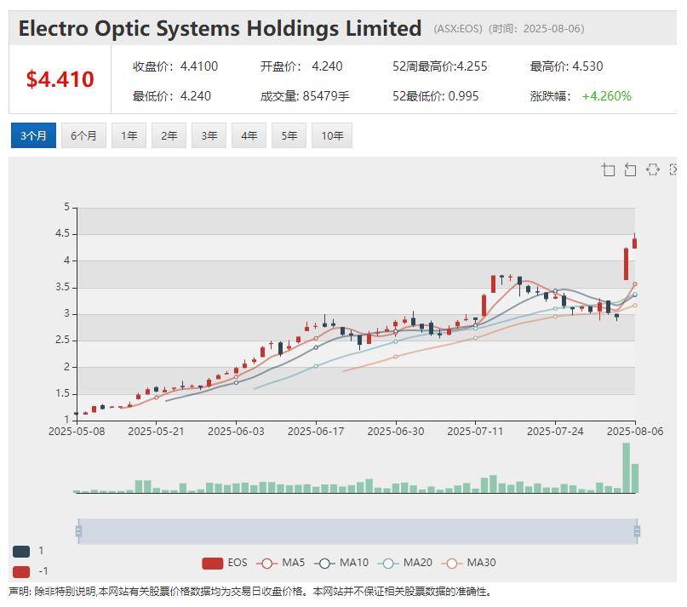Click the 2025-06-03 x-axis date label
Screen dimensions: 687x607
[x=236, y=432]
